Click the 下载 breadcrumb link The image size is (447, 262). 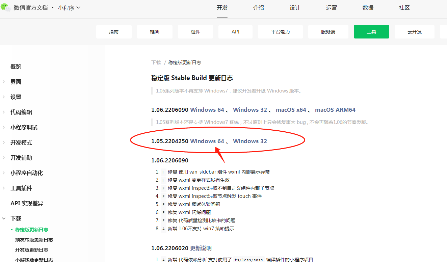click(156, 62)
